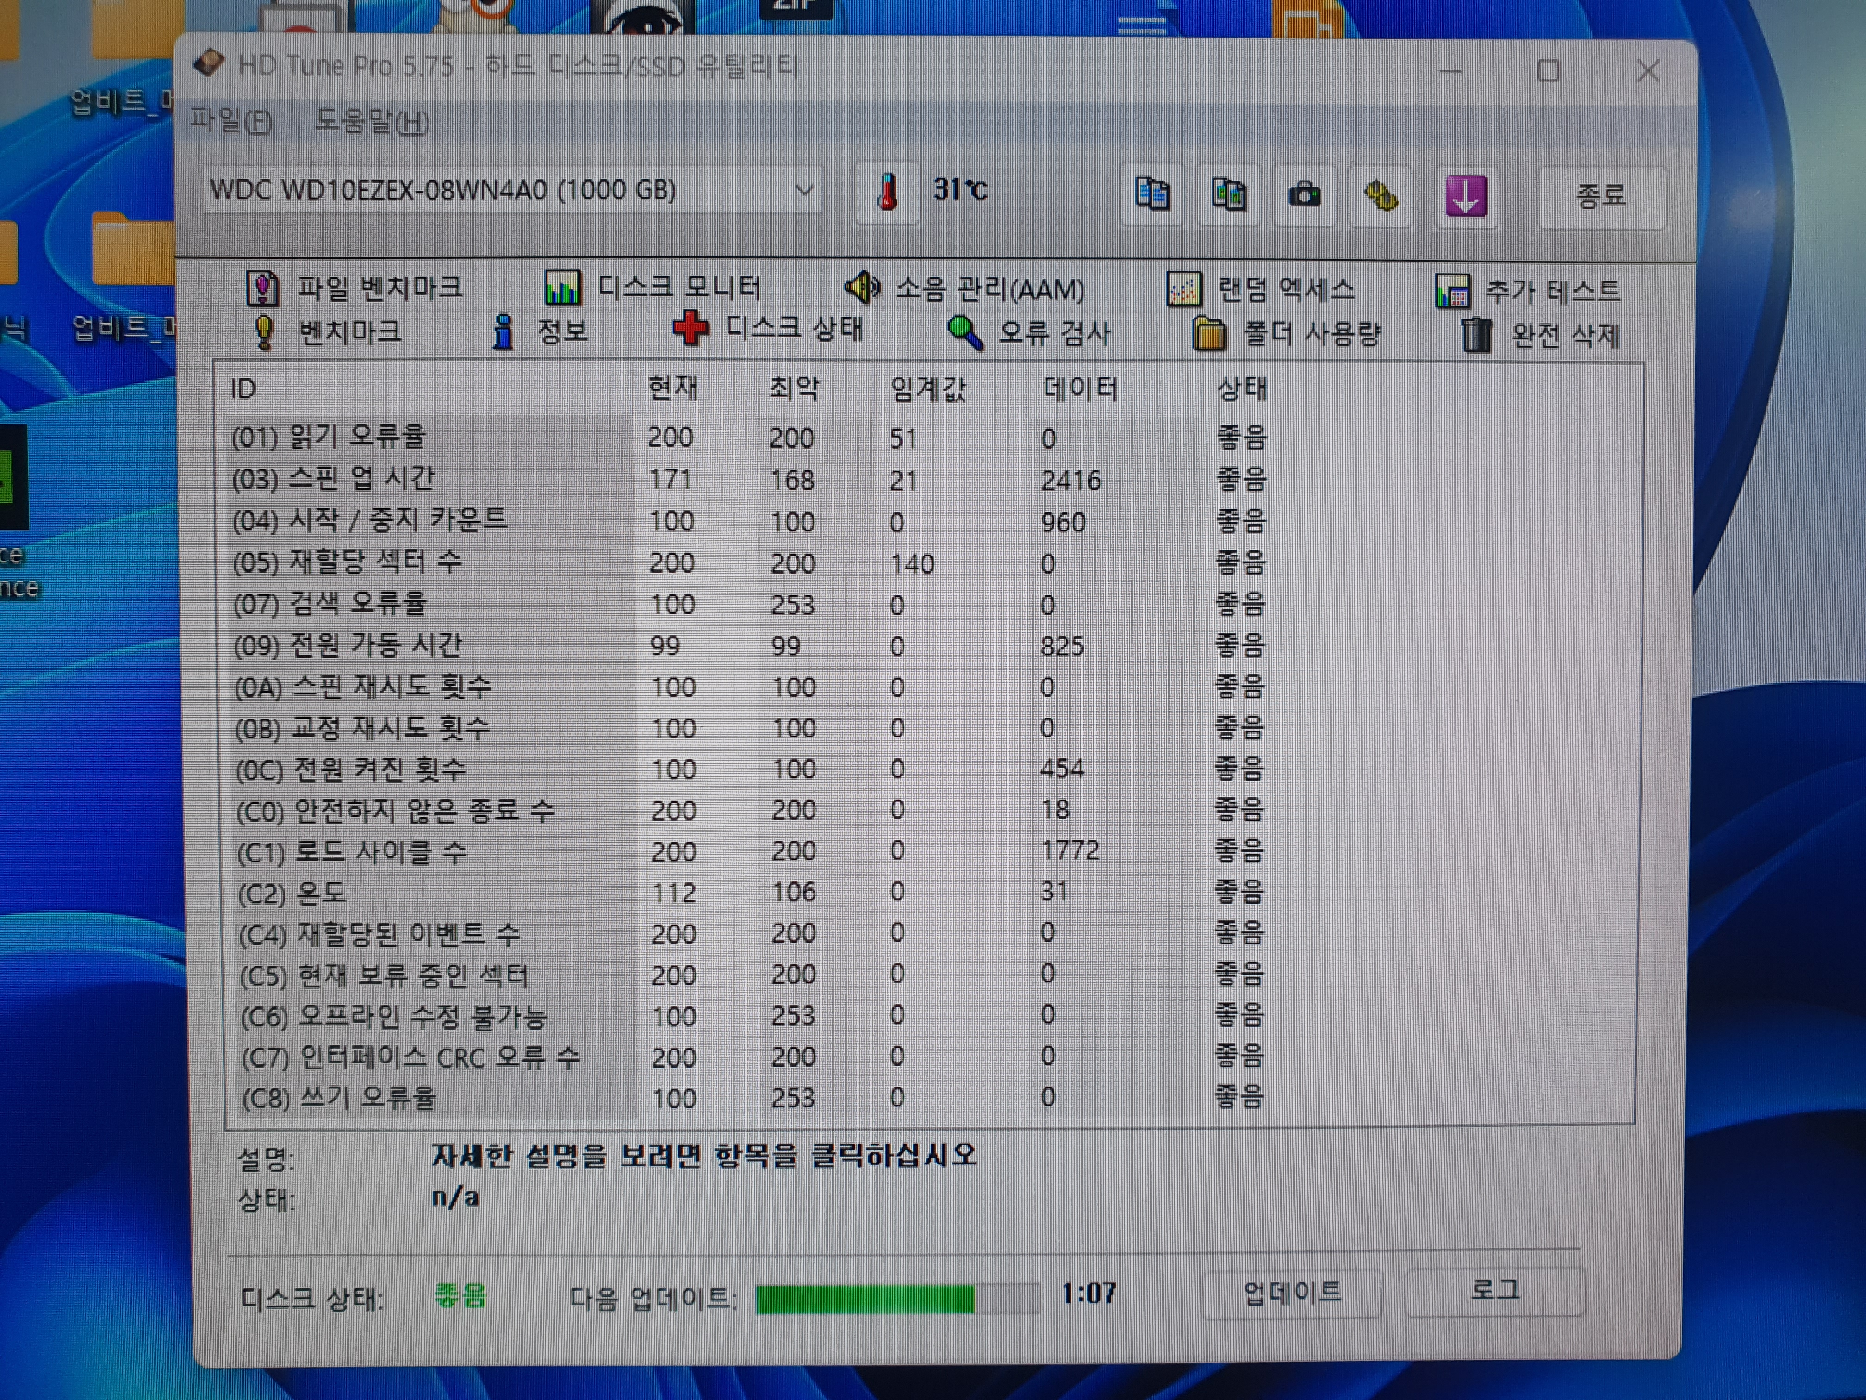
Task: Click the data value 1772
Action: coord(1070,850)
